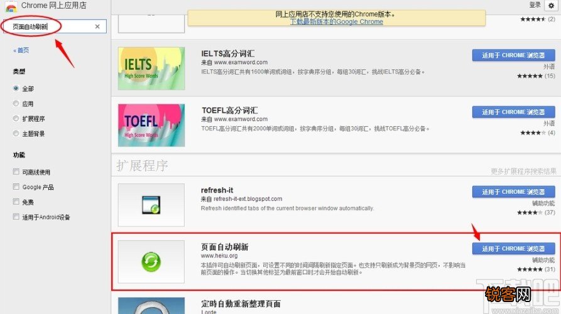Screen dimensions: 561x314
Task: Add TOEFL高分词汇 with 适用于 CHROME 浏览器 button
Action: (x=513, y=112)
